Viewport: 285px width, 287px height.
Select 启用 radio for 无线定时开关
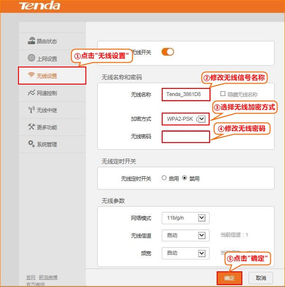click(164, 178)
